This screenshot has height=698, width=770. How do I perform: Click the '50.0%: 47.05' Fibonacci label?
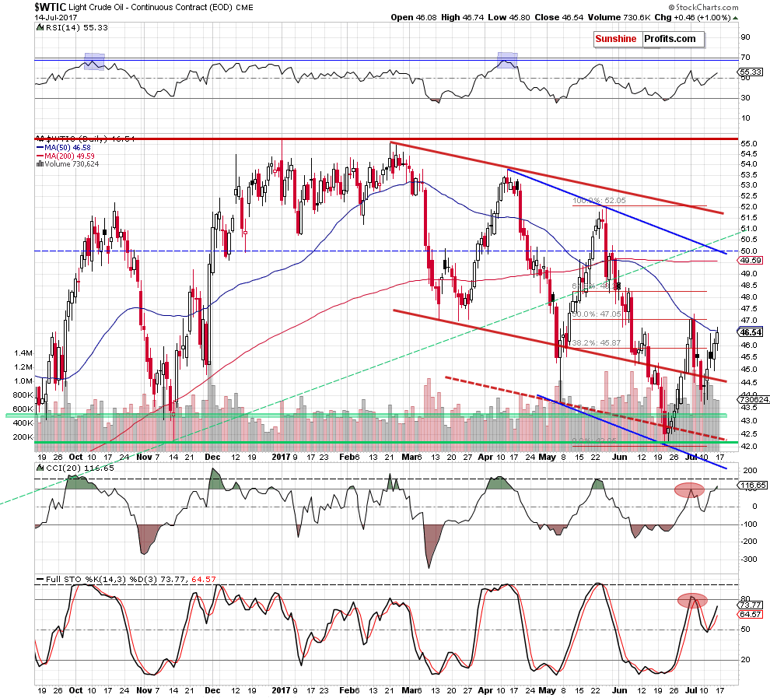(597, 314)
